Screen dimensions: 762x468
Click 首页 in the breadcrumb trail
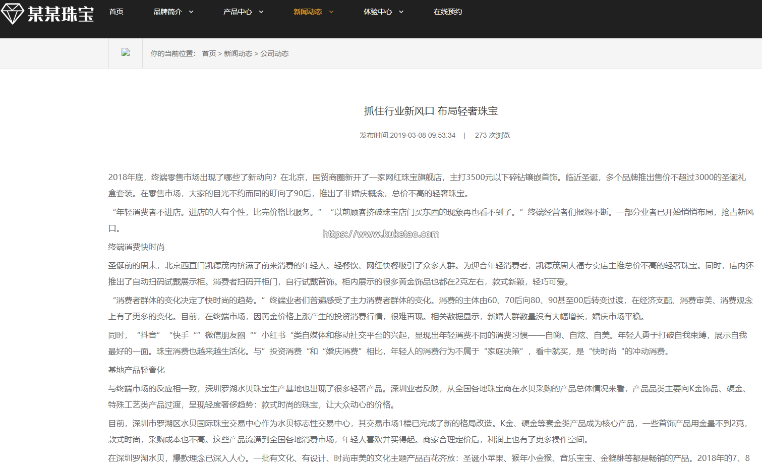pos(209,53)
